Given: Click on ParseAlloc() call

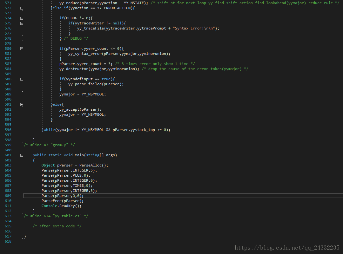Looking at the screenshot, I should (x=94, y=165).
